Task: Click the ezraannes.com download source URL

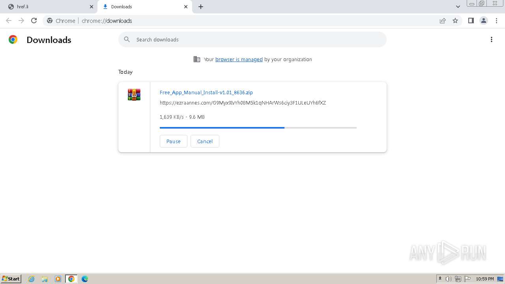Action: point(243,103)
